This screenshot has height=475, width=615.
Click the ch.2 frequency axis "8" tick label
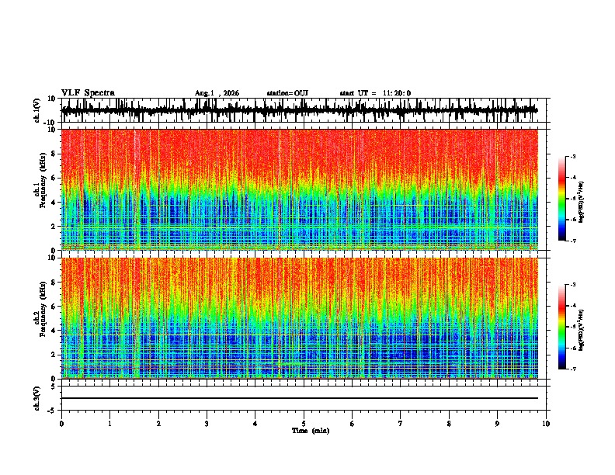[x=54, y=283]
